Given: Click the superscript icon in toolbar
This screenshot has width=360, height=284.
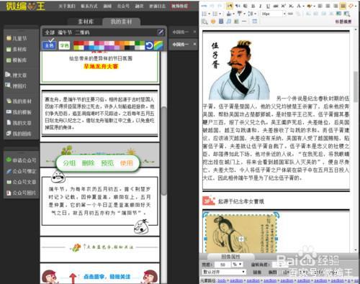Looking at the screenshot, I should coord(283,6).
